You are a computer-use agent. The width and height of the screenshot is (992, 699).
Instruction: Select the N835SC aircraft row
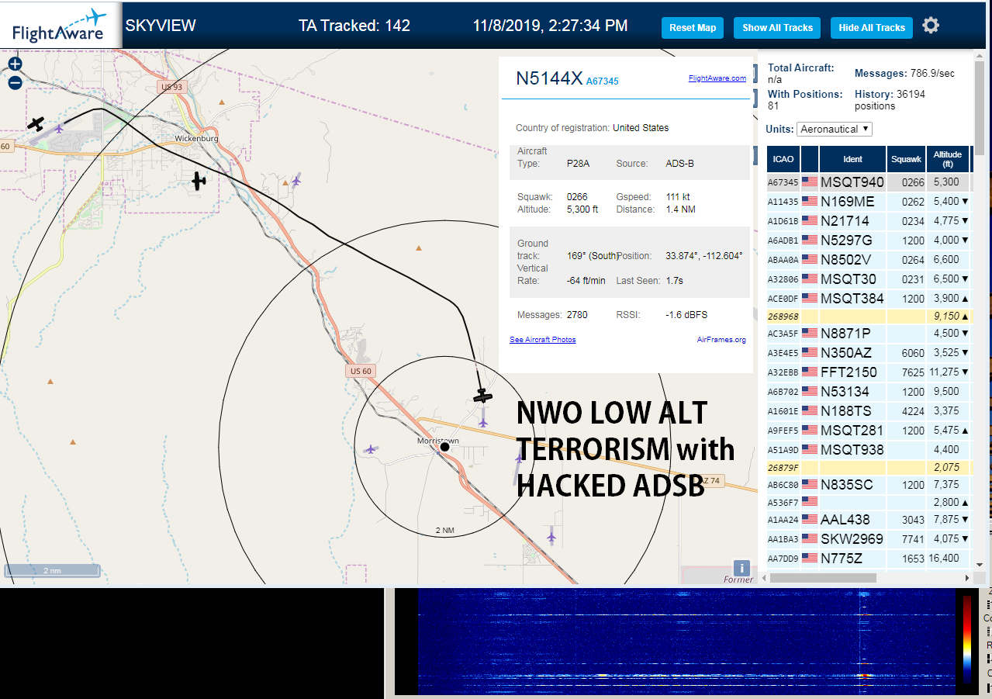point(869,484)
